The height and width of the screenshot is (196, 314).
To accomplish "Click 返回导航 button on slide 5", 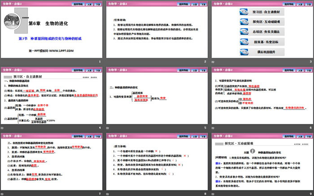I will 183,70.
